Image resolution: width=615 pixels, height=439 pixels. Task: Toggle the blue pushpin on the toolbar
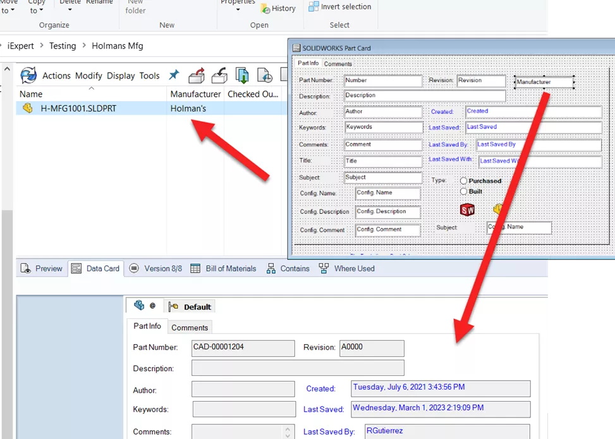point(174,74)
